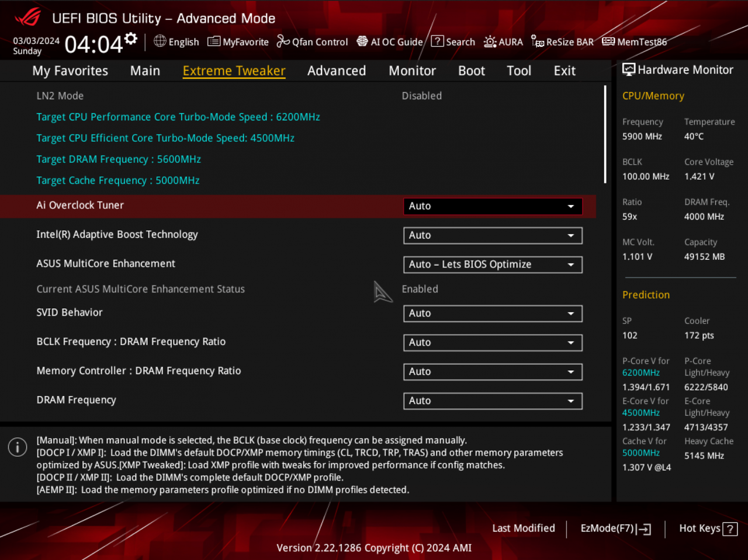Open Qfan Control fan icon
The width and height of the screenshot is (748, 560).
point(283,41)
